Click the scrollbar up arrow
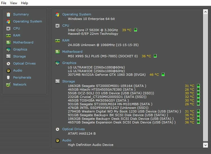The image size is (211, 154). pos(205,12)
